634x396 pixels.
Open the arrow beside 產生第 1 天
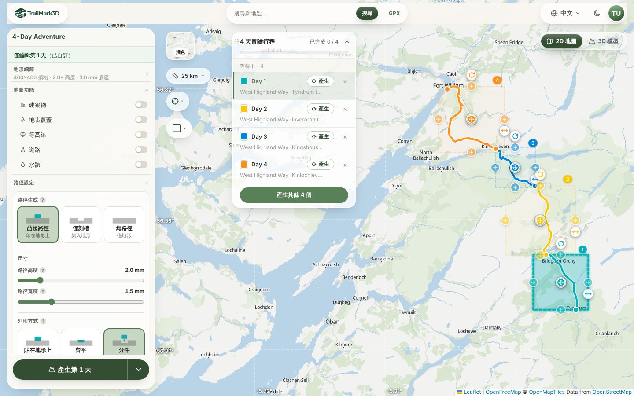tap(139, 370)
